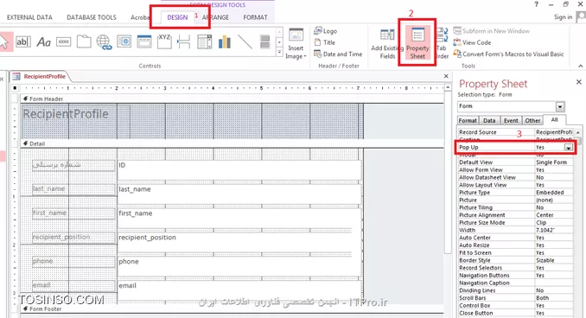Select the ID text box

(x=239, y=170)
